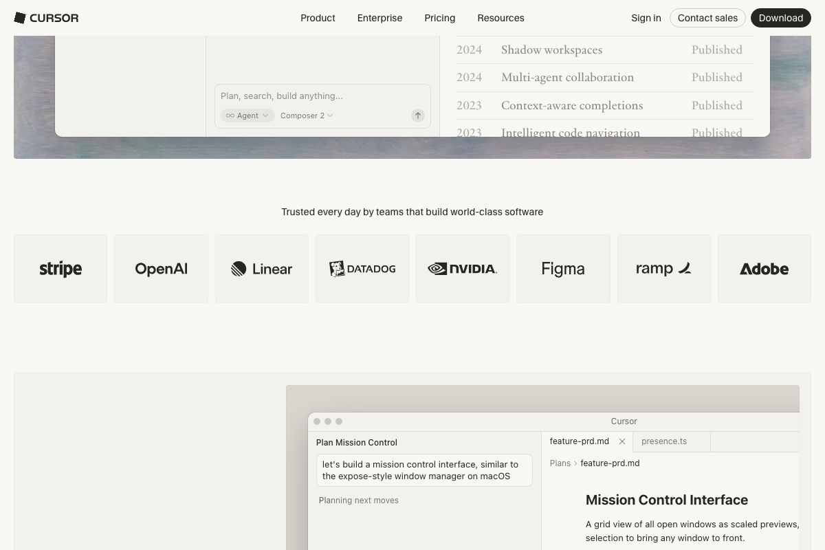825x550 pixels.
Task: Open the Agent mode dropdown
Action: pos(247,115)
